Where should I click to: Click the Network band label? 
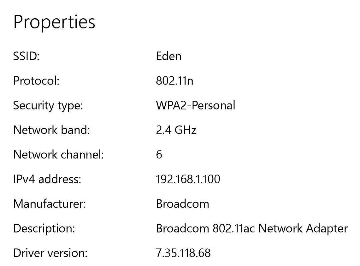pos(51,130)
